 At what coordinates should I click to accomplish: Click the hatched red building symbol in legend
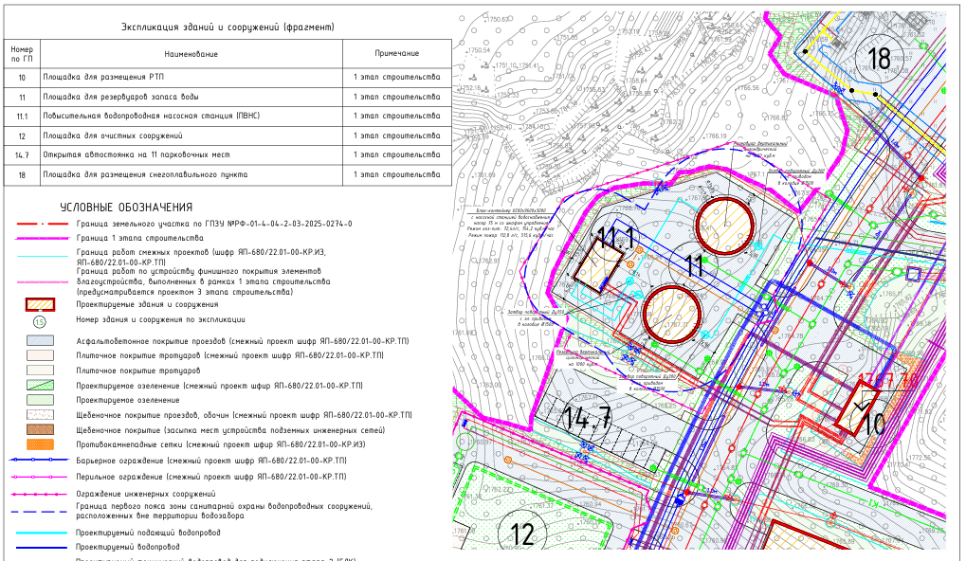point(40,304)
